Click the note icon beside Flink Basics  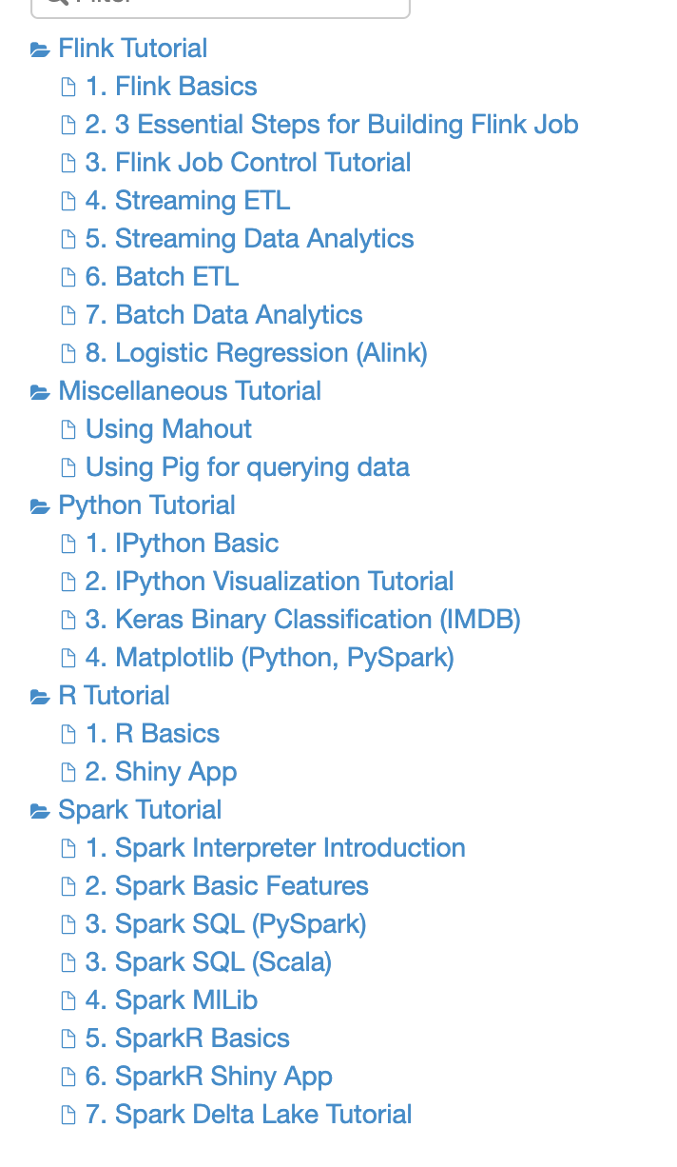tap(68, 87)
